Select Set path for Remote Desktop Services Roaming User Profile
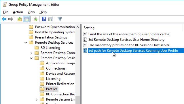184x104 pixels. pos(133,51)
